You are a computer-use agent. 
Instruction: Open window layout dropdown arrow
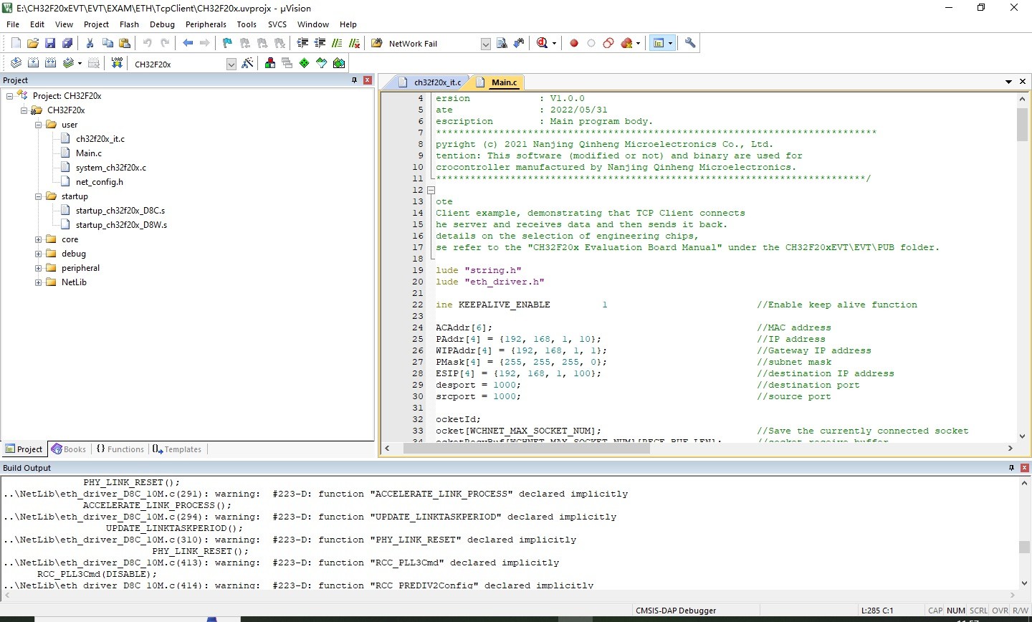[671, 43]
